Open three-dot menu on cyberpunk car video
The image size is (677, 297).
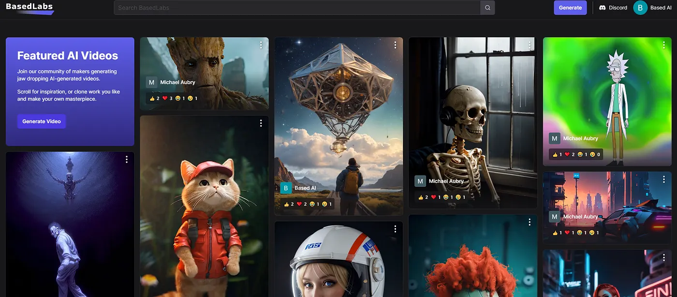tap(664, 179)
